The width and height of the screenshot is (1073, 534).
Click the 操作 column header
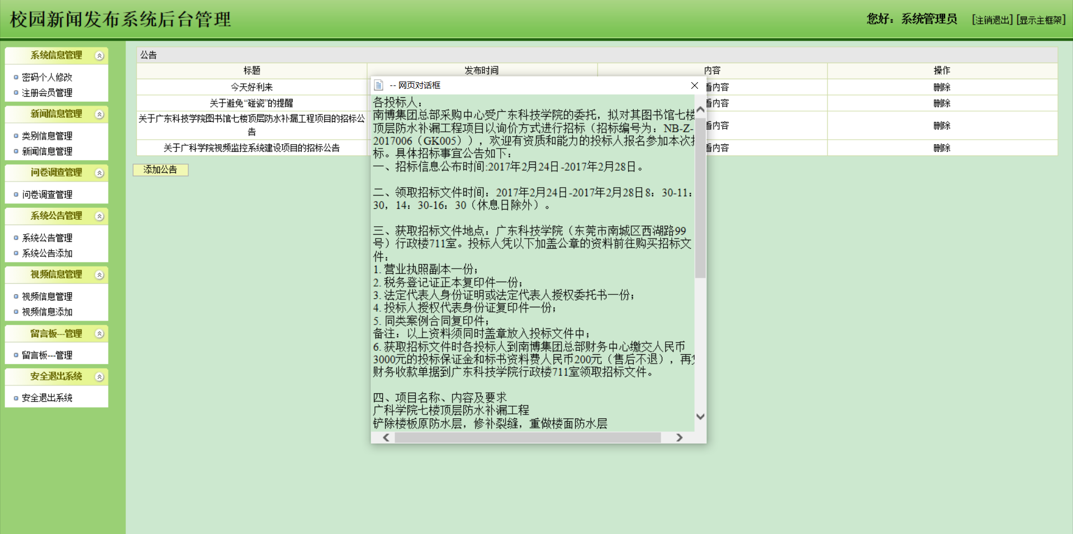942,70
